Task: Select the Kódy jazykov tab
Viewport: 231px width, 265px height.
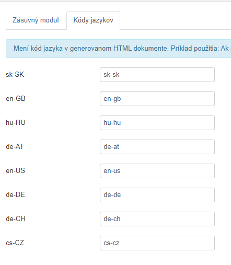Action: (x=93, y=20)
